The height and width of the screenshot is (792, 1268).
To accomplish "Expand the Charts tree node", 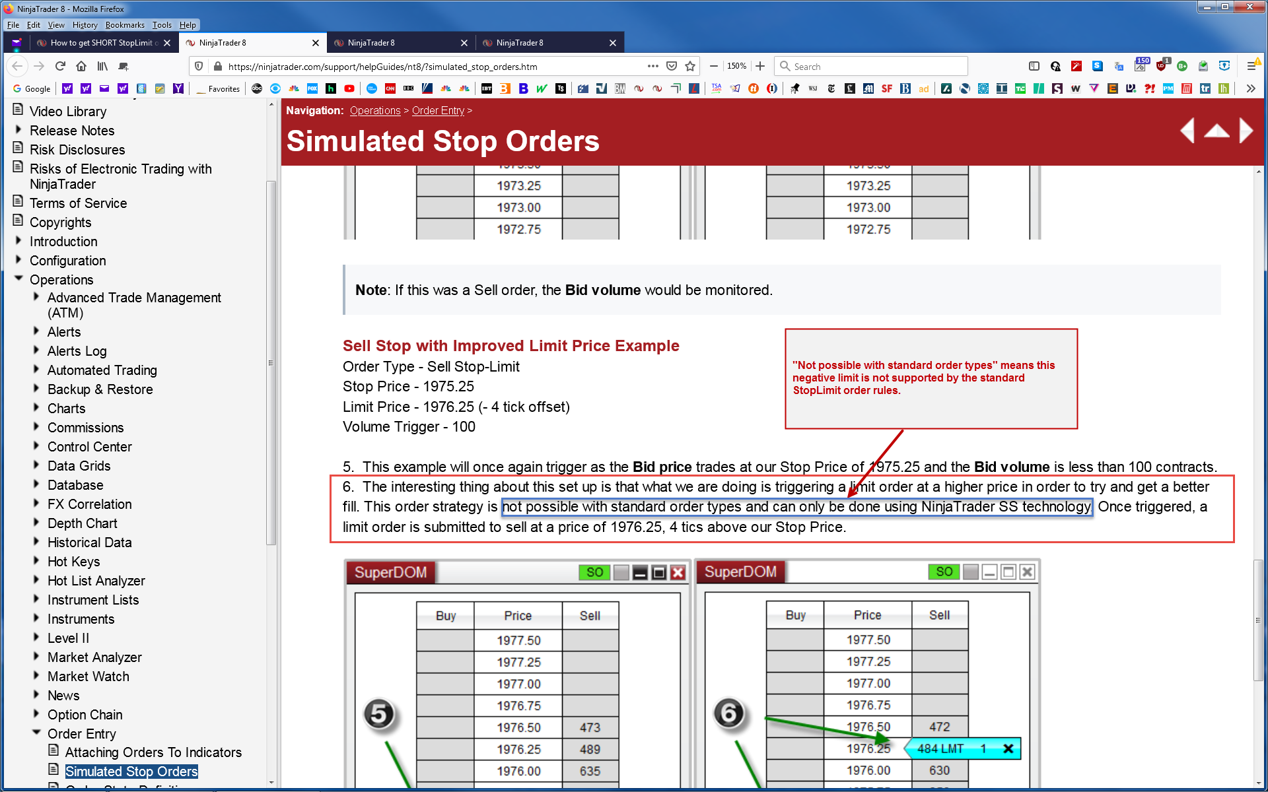I will [x=37, y=408].
